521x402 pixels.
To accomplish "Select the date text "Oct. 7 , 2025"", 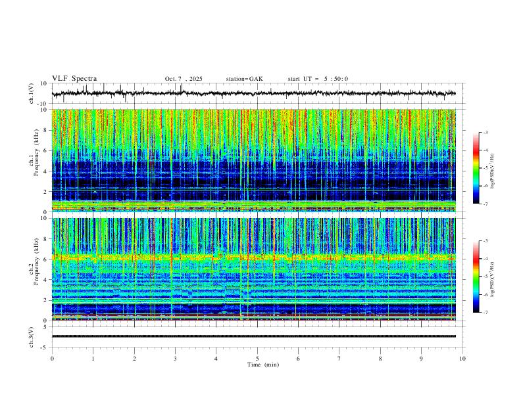I will coord(184,79).
